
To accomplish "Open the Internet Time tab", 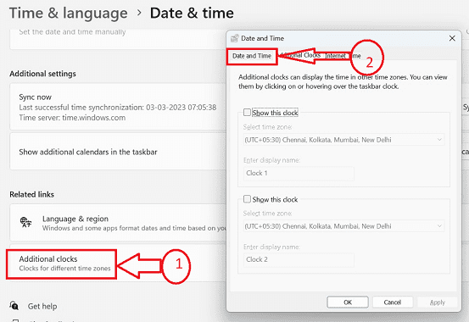I will [343, 56].
